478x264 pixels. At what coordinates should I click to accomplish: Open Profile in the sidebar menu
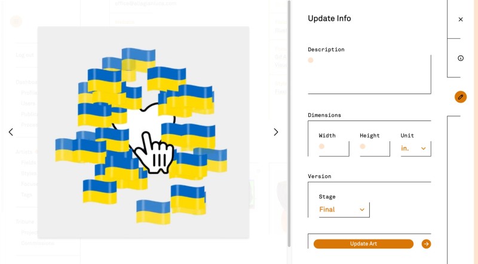(29, 93)
